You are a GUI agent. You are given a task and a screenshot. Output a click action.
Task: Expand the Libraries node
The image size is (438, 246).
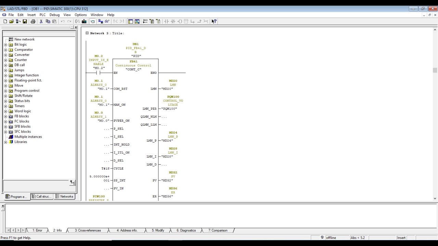point(5,142)
